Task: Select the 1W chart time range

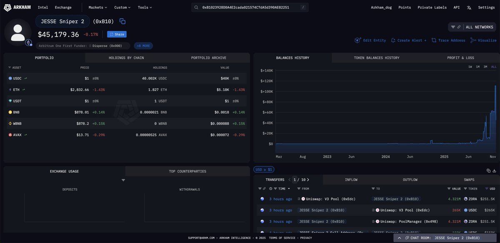Action: 470,67
